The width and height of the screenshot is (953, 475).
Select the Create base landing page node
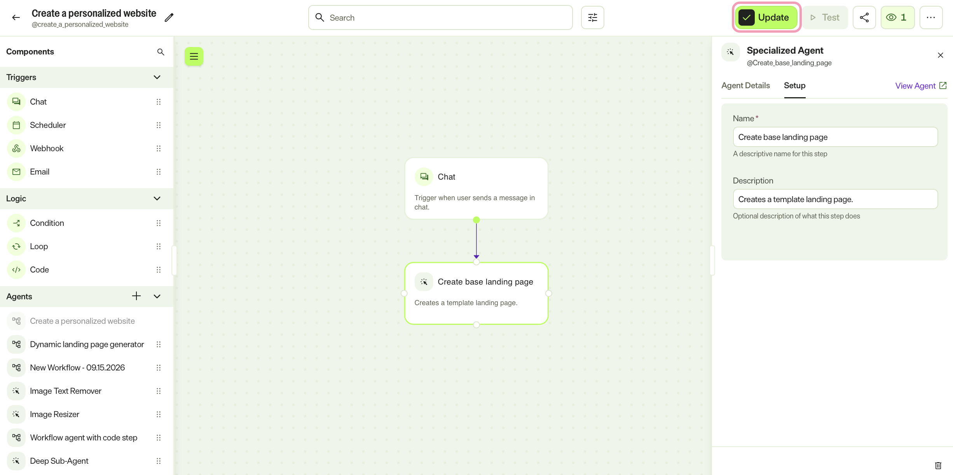(476, 293)
